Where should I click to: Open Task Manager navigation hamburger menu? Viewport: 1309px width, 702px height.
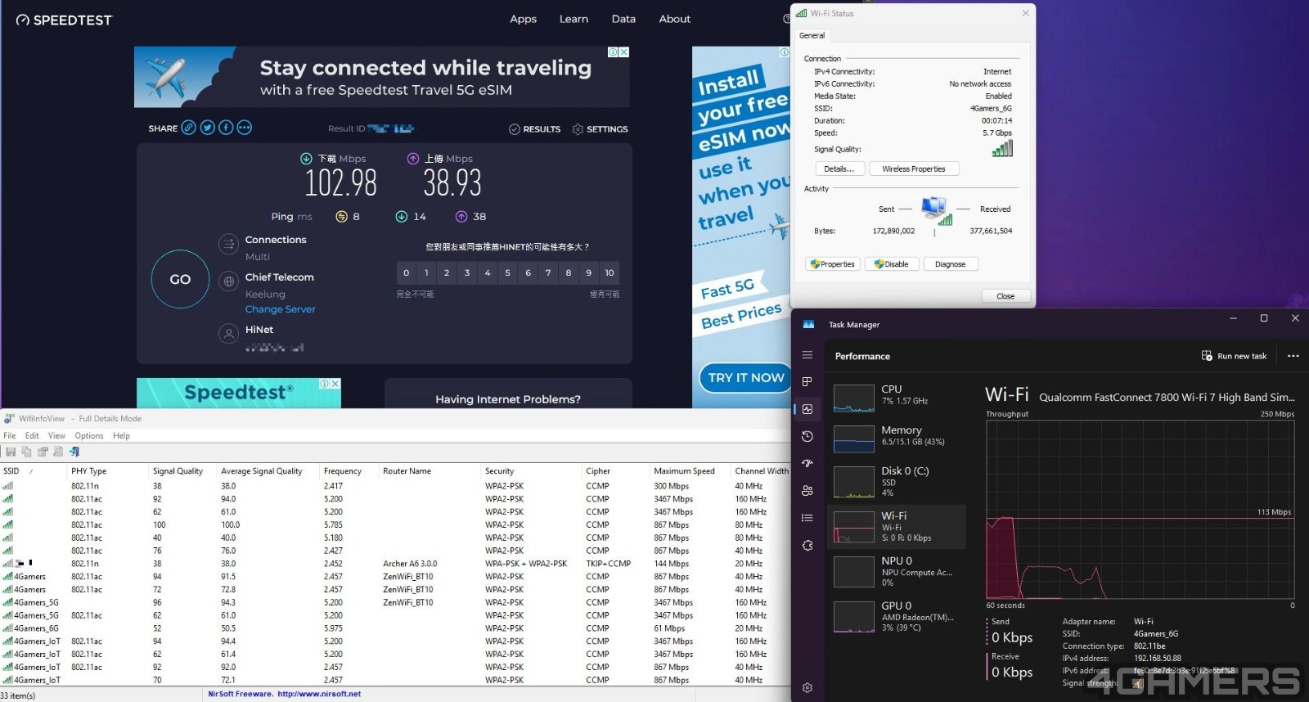pyautogui.click(x=807, y=355)
